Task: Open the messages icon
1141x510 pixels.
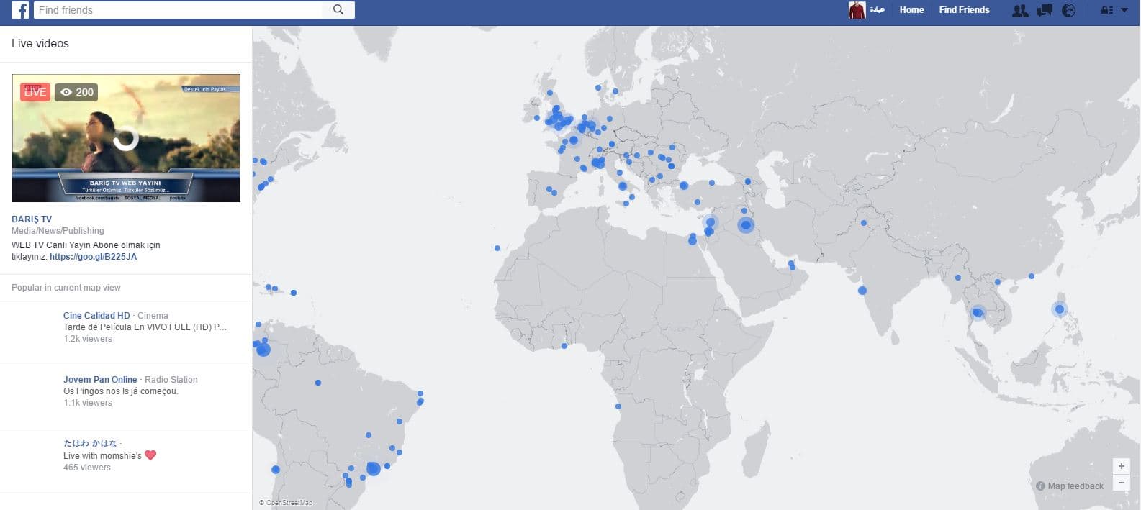Action: tap(1044, 10)
